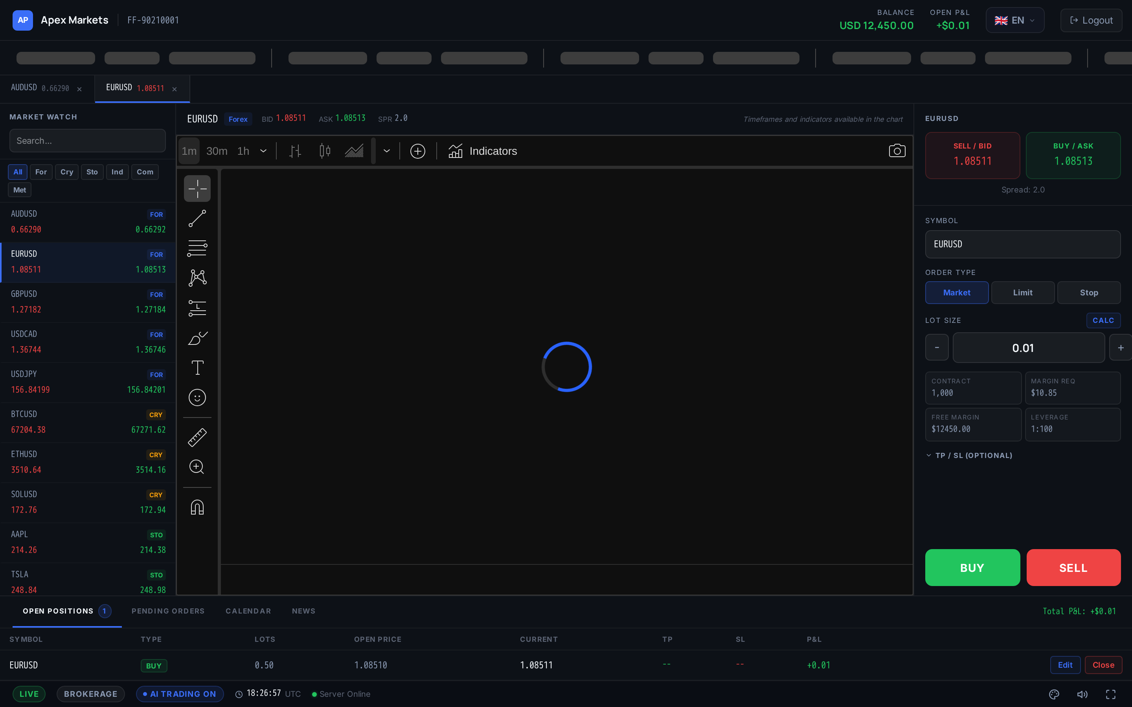Expand the timeframe dropdown after 1h

point(263,151)
